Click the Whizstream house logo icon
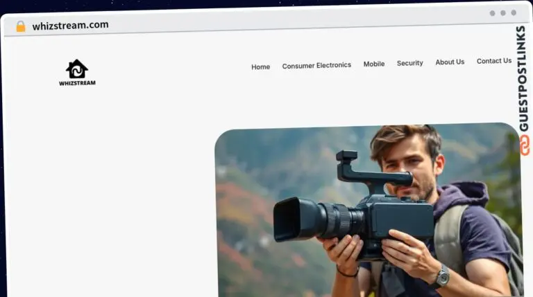The width and height of the screenshot is (533, 297). coord(76,69)
